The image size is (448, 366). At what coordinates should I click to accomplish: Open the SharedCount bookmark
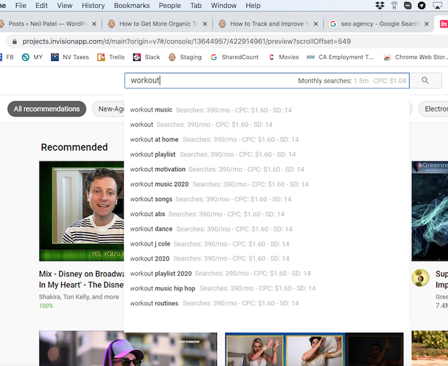pos(235,57)
